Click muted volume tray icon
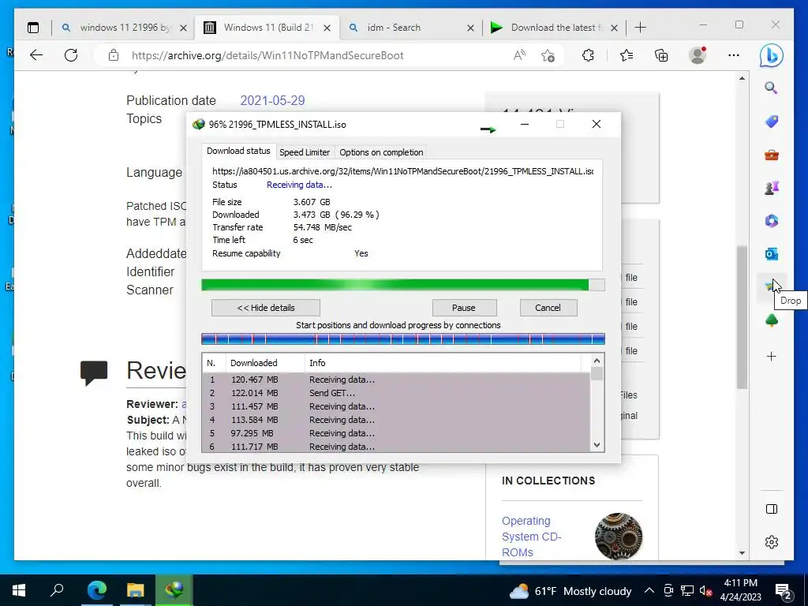Image resolution: width=808 pixels, height=606 pixels. (705, 590)
